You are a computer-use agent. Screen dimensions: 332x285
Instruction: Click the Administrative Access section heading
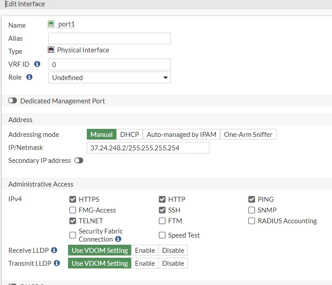(x=41, y=184)
